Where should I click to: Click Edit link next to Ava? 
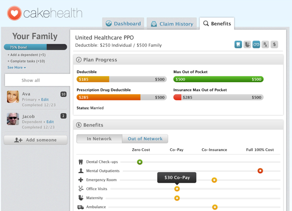(x=45, y=100)
